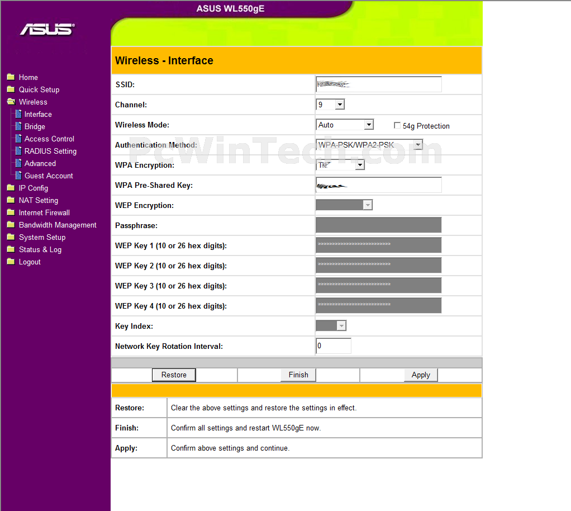571x511 pixels.
Task: Click the Guest Account page icon
Action: coord(18,176)
